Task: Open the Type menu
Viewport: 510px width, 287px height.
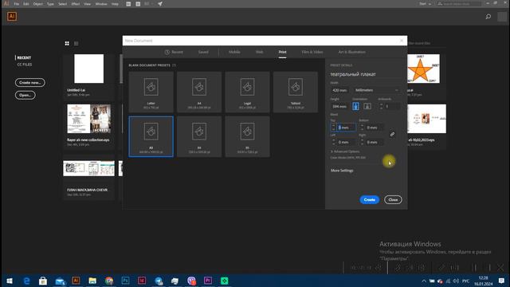Action: point(50,4)
